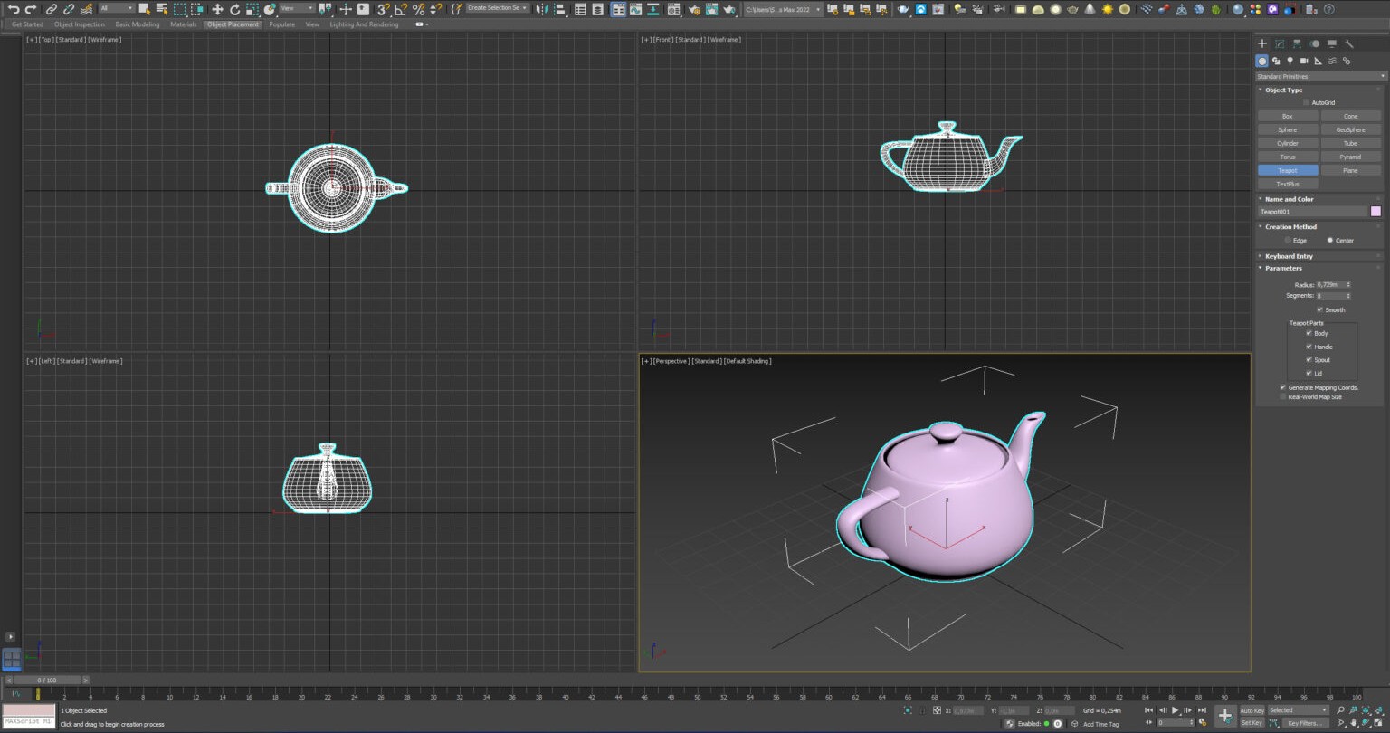
Task: Select the Edge creation method
Action: coord(1288,241)
